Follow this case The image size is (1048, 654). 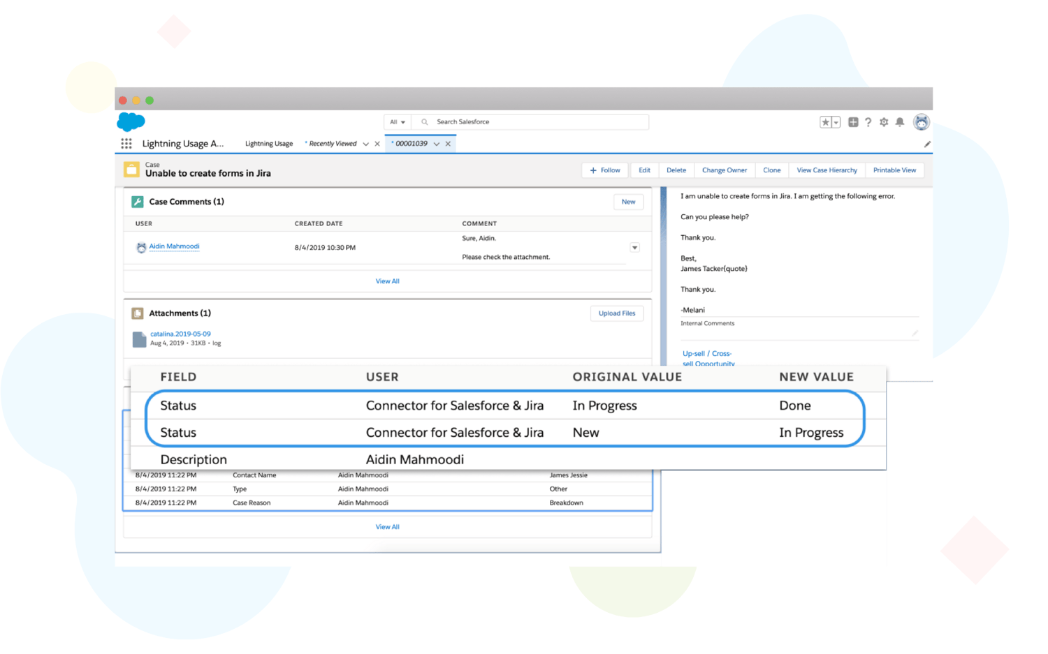pos(605,170)
